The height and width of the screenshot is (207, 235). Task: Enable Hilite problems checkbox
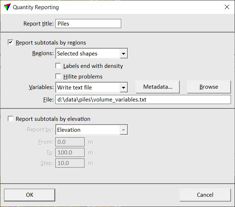pos(58,76)
